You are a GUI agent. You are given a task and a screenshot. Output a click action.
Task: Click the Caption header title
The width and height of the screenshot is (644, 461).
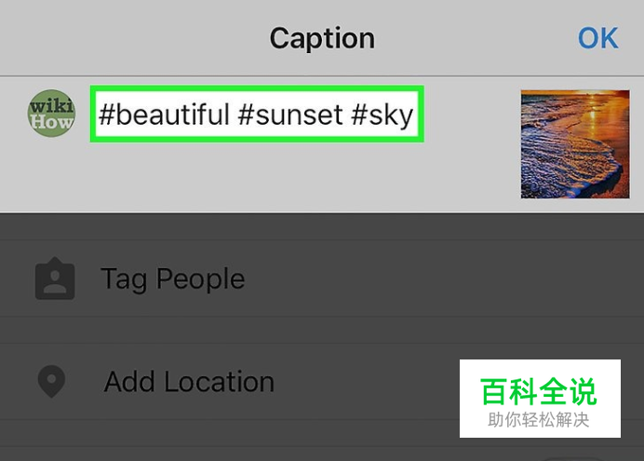click(x=322, y=38)
